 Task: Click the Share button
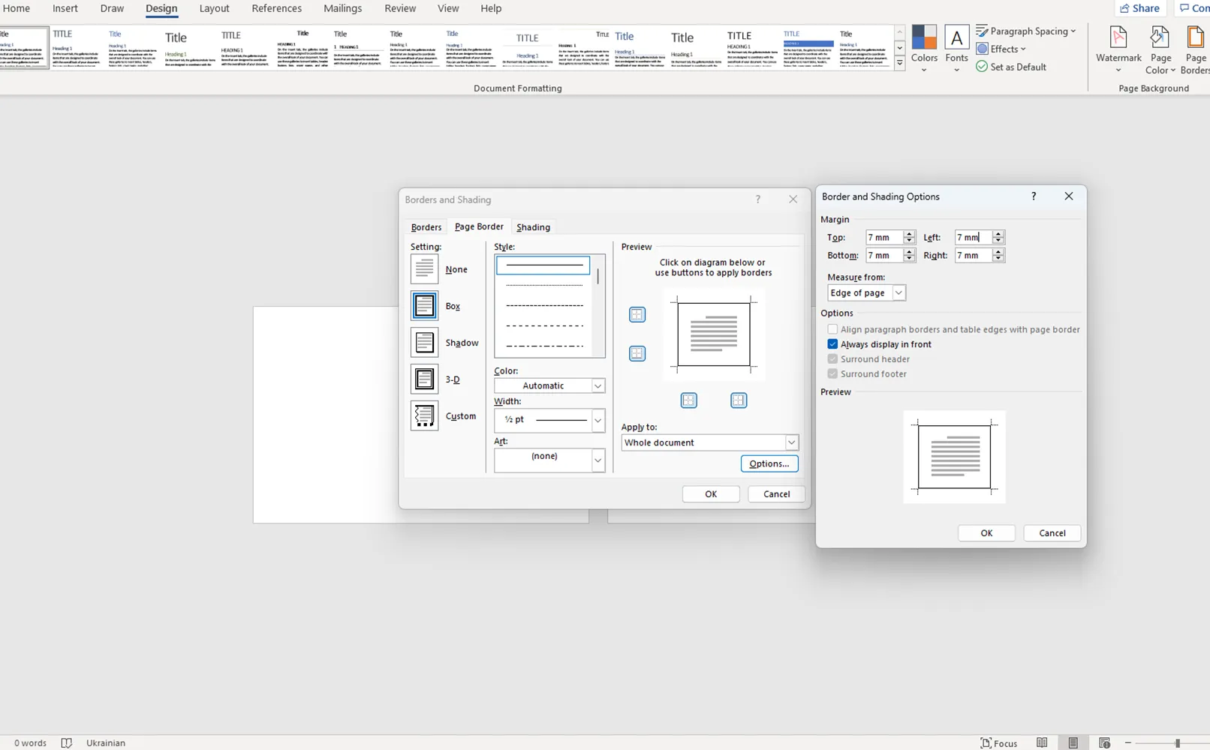click(1139, 8)
